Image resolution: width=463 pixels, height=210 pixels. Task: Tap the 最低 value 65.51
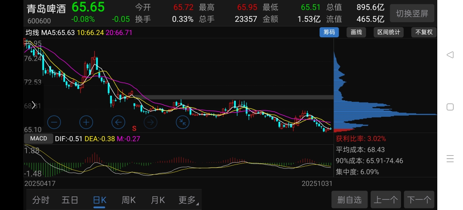[311, 7]
